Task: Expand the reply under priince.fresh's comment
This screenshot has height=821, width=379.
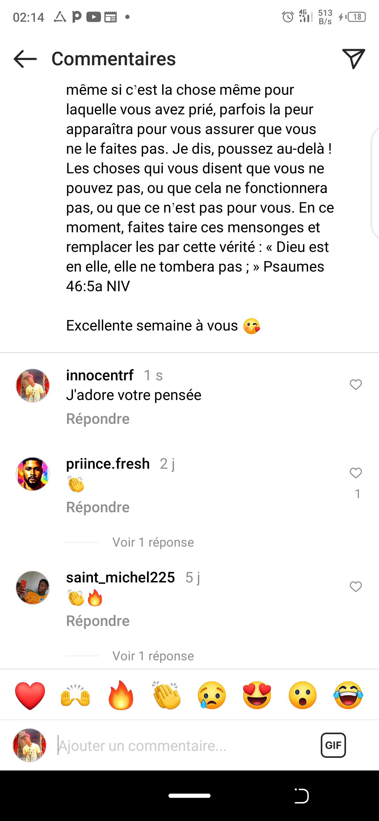Action: click(153, 542)
